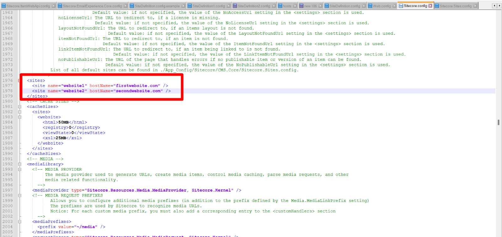Viewport: 502px width, 237px height.
Task: Click the disk icon on Sitecore.ItemWebApi.config tab
Action: pos(4,6)
